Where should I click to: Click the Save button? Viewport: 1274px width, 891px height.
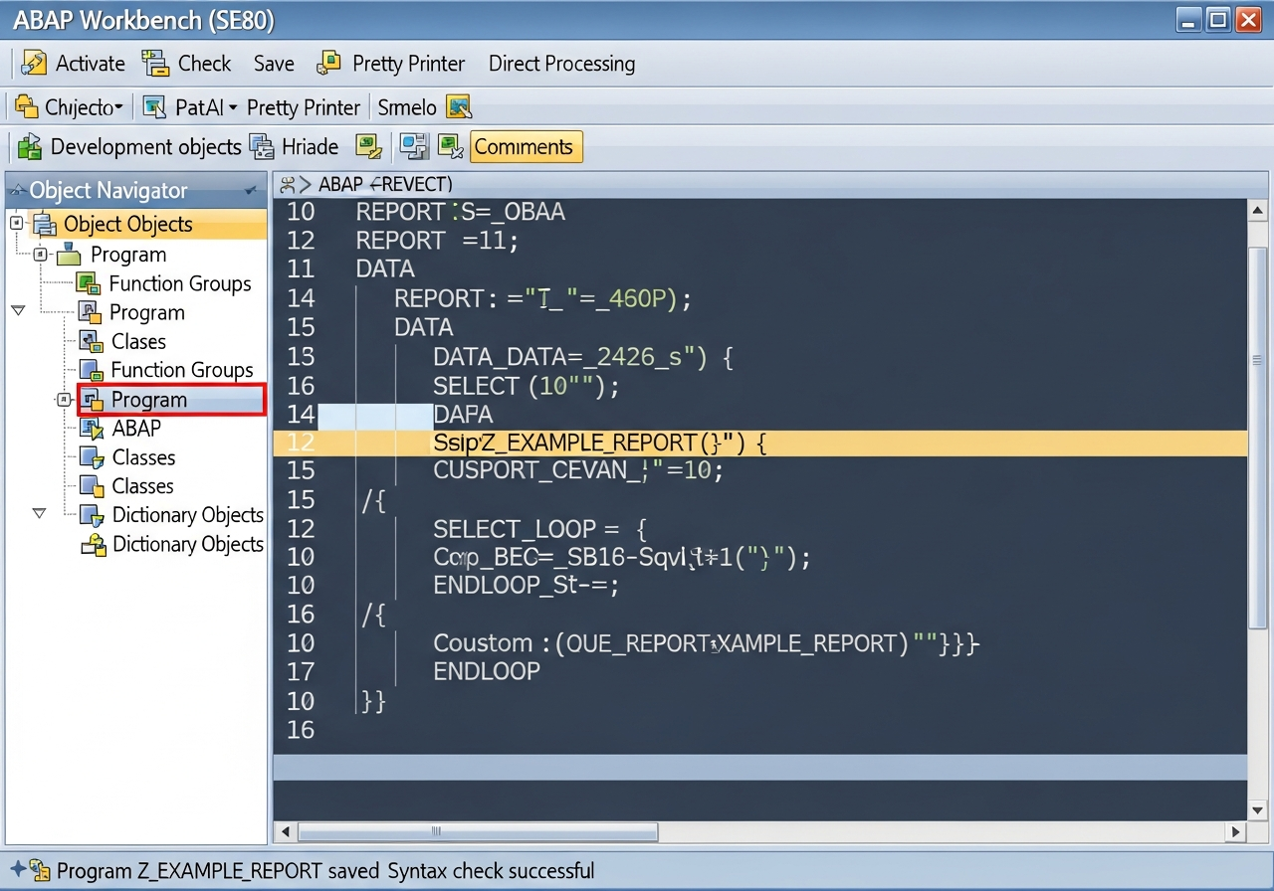click(x=274, y=63)
